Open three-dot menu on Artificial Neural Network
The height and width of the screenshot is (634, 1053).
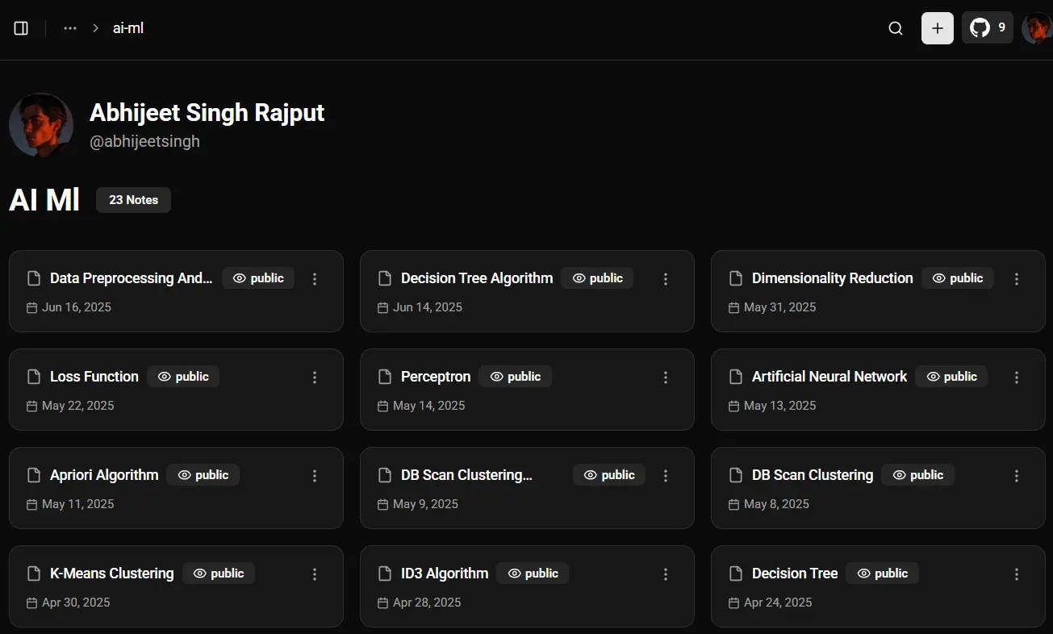(1017, 377)
